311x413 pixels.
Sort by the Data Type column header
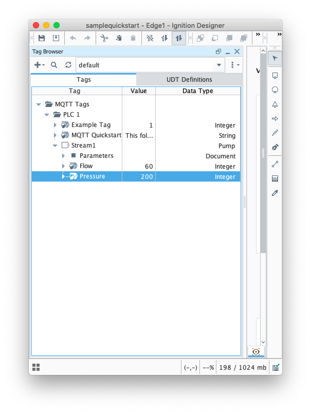click(198, 91)
